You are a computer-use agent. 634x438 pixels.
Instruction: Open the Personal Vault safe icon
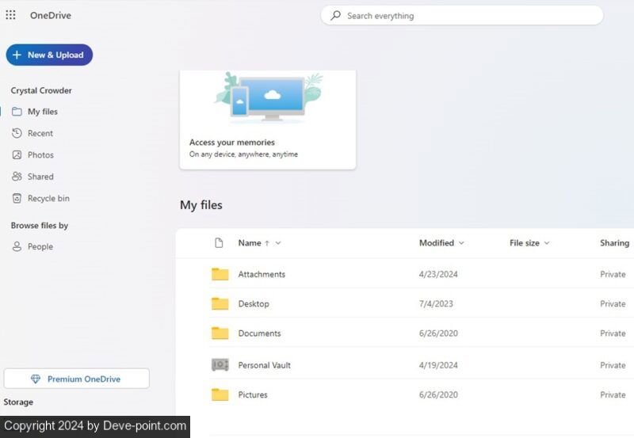[220, 365]
